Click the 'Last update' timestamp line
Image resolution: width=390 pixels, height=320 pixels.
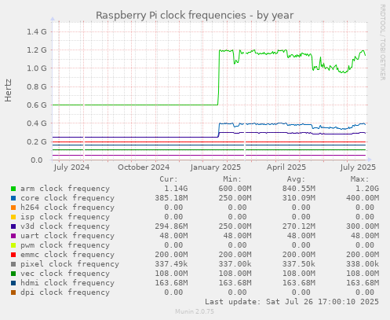coord(292,302)
